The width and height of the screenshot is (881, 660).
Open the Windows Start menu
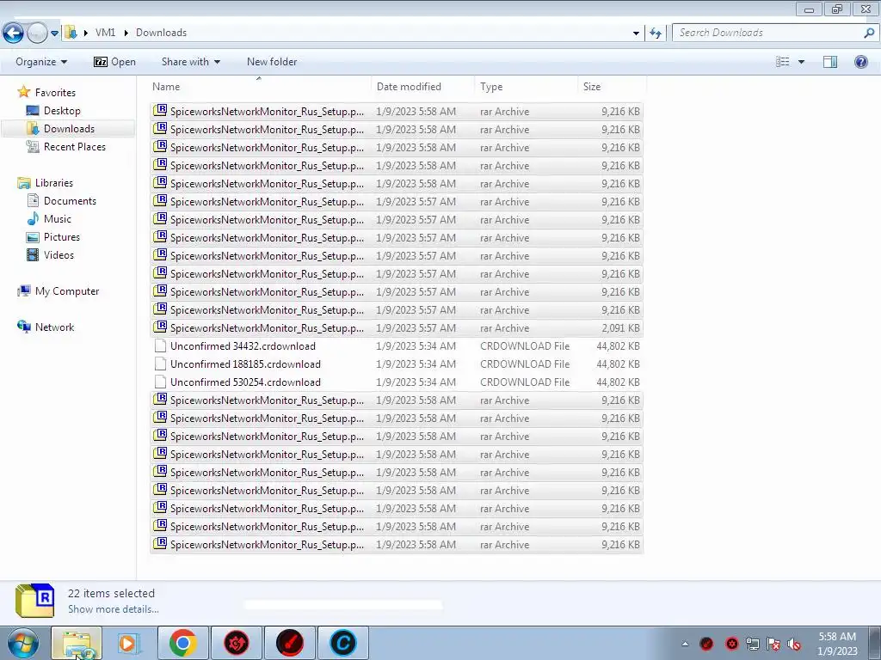(x=22, y=643)
